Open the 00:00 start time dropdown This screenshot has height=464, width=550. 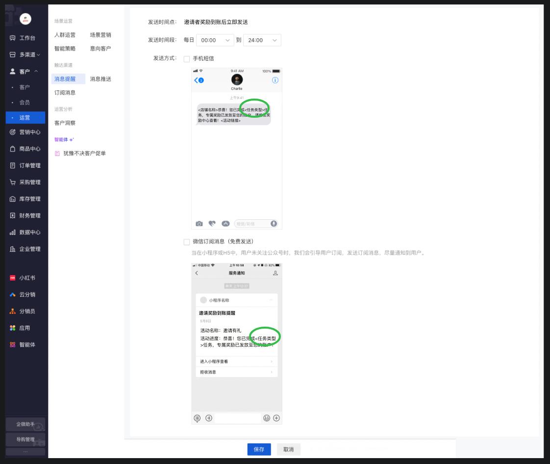[x=215, y=40]
